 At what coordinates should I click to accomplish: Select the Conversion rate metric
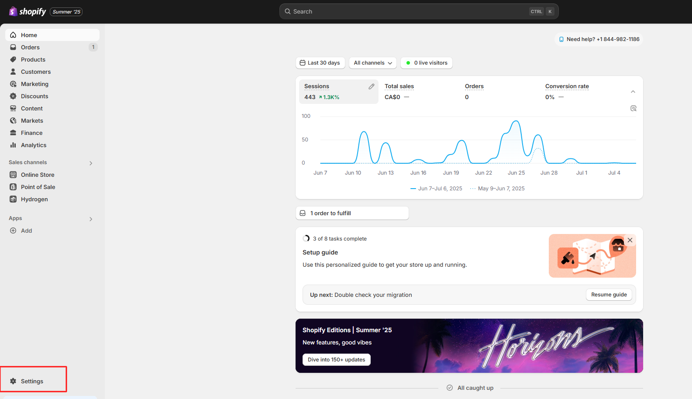pyautogui.click(x=581, y=92)
